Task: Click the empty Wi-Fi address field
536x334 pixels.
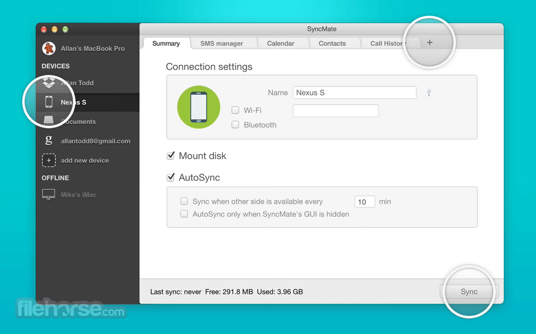Action: tap(336, 111)
